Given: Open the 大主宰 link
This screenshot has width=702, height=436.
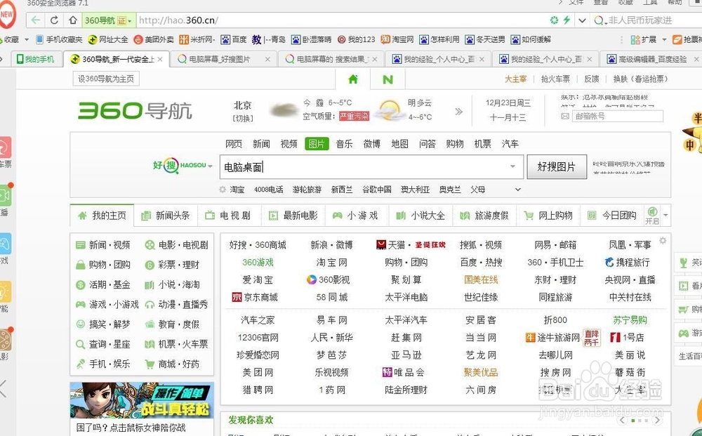Looking at the screenshot, I should pyautogui.click(x=516, y=79).
